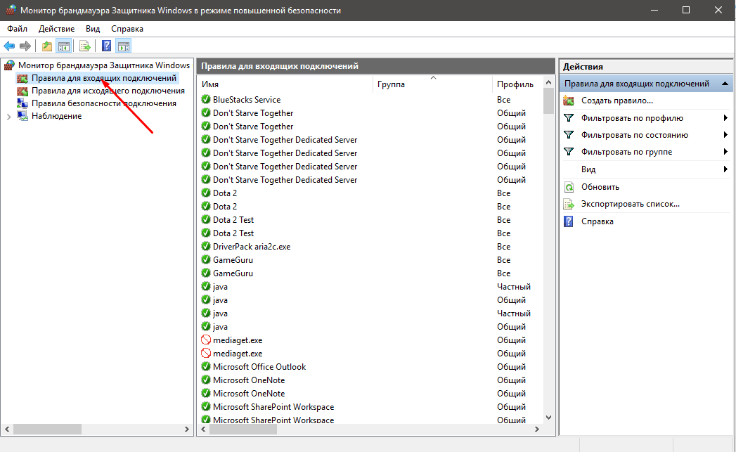736x452 pixels.
Task: Click the export icon beside Экспортировать список
Action: coord(569,204)
